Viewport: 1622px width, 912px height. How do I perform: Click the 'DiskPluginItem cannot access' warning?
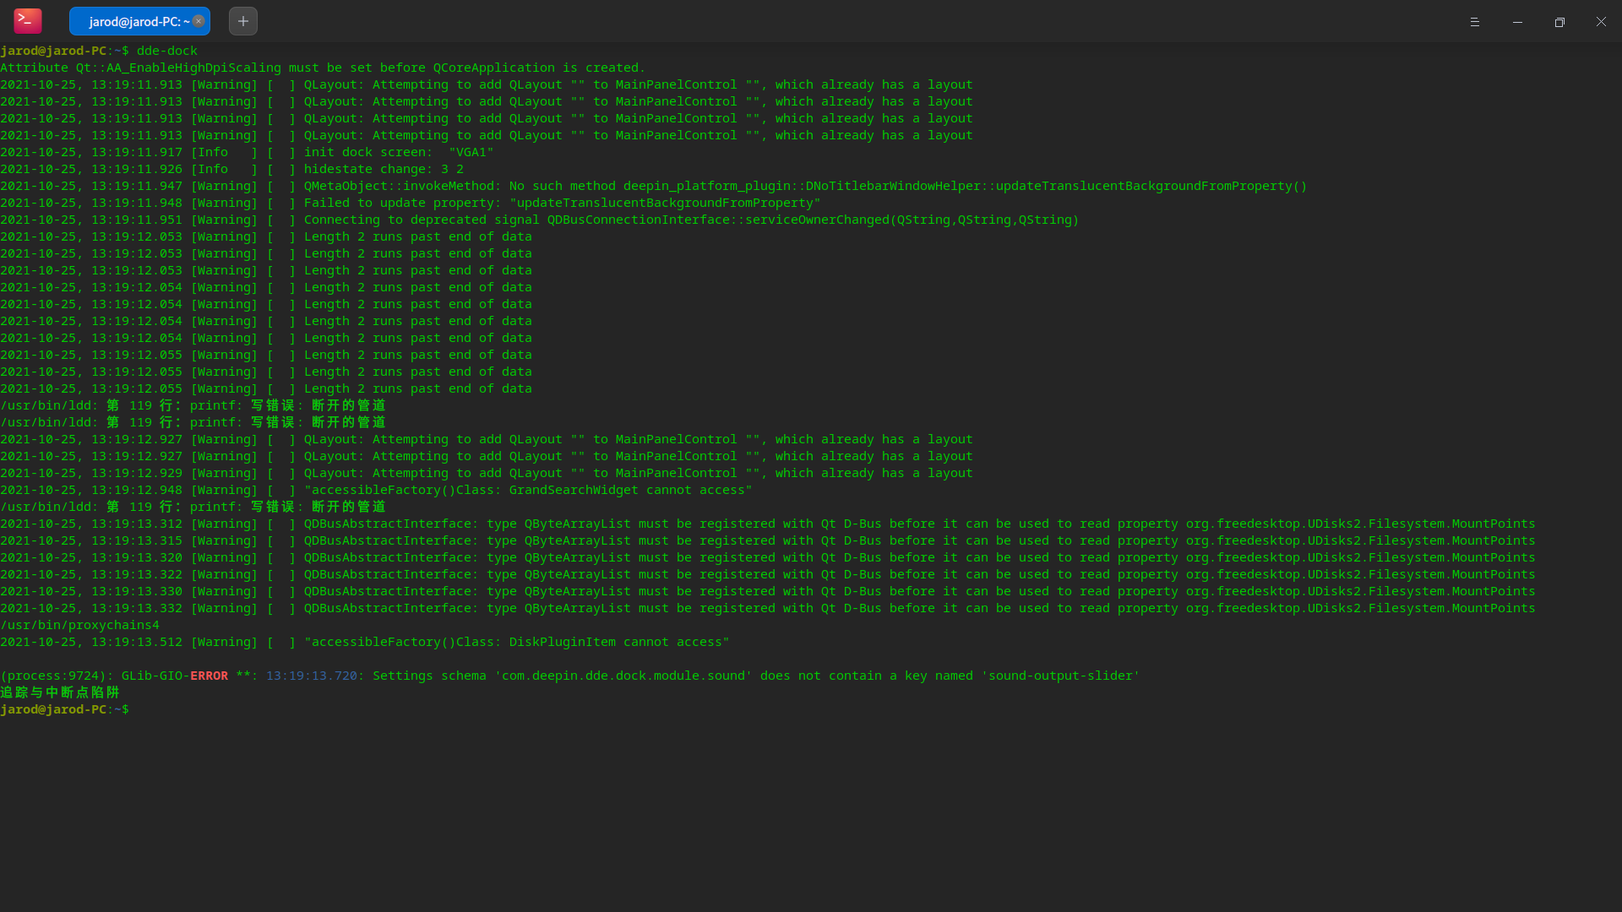click(x=516, y=642)
